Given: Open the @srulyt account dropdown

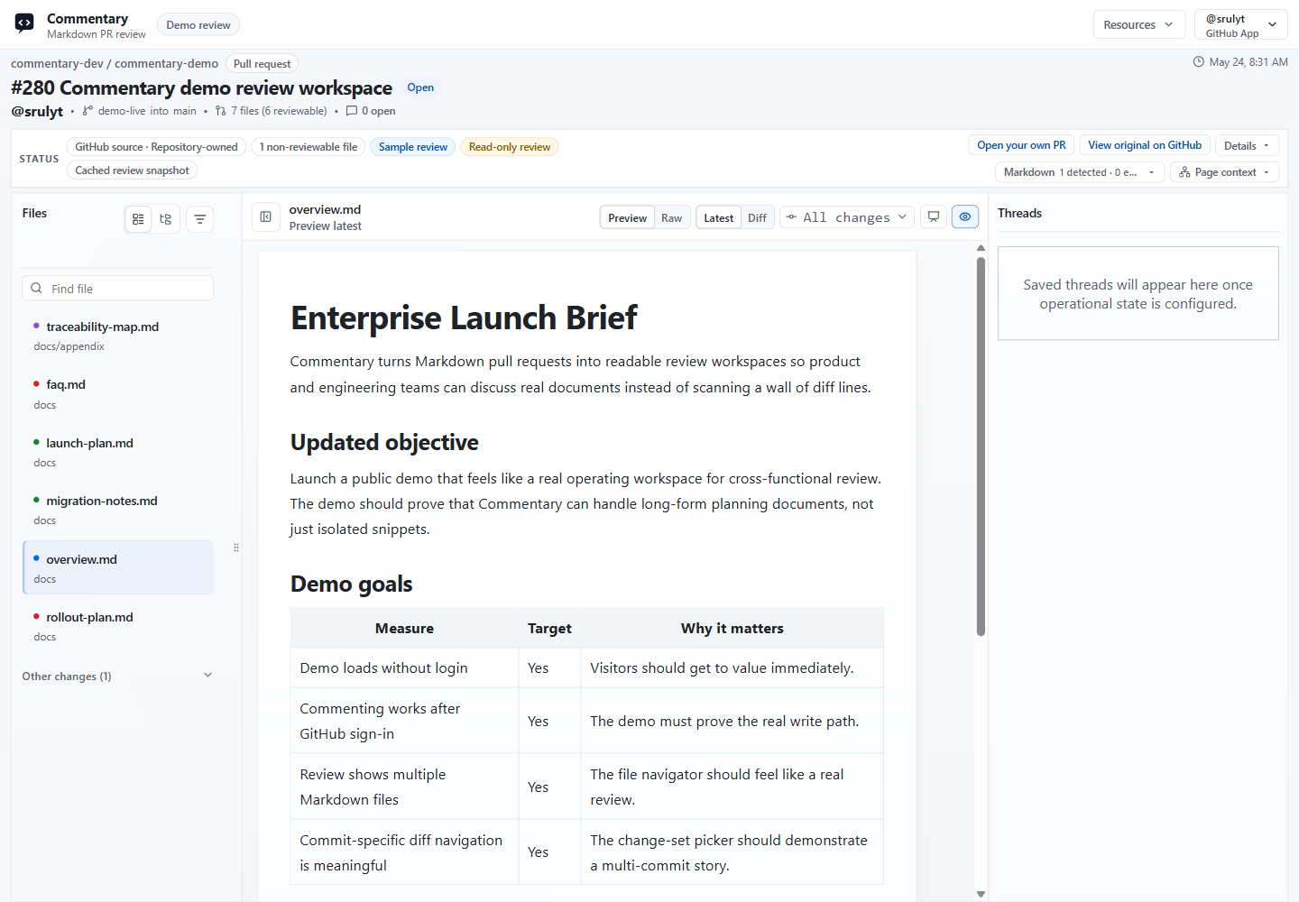Looking at the screenshot, I should coord(1241,25).
